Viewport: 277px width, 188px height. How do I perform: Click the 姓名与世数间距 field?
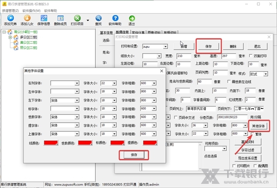[x=205, y=82]
